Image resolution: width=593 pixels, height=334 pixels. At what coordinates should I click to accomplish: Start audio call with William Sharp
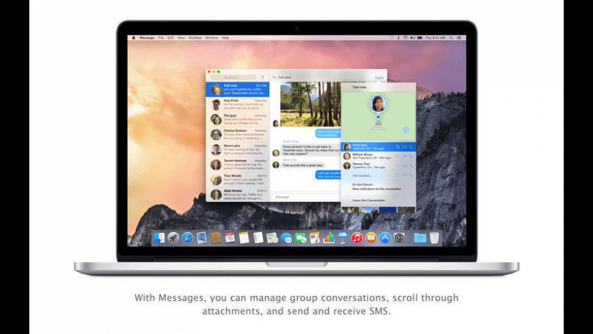point(411,156)
